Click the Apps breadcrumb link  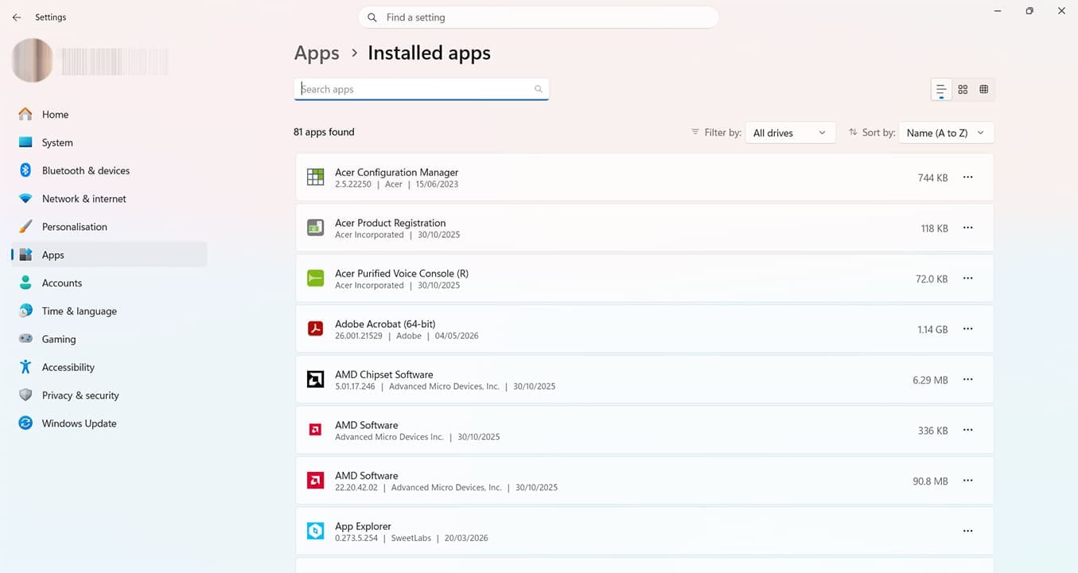pos(317,53)
